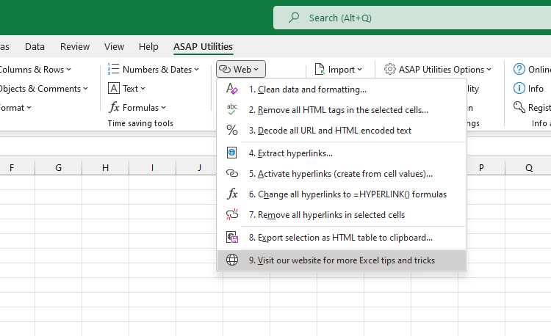Image resolution: width=551 pixels, height=336 pixels.
Task: Click the chain link icon for Activate hyperlinks
Action: 232,173
